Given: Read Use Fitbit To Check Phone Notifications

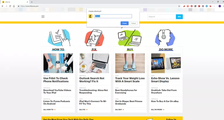Looking at the screenshot, I should pyautogui.click(x=56, y=80).
